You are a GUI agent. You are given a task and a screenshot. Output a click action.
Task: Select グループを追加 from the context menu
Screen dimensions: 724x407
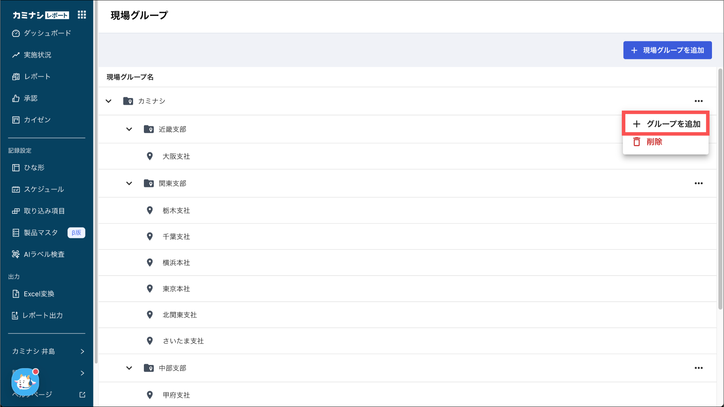666,124
